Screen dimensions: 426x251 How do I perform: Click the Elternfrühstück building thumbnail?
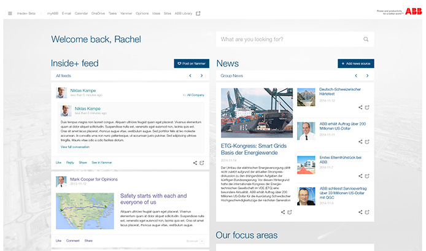click(x=306, y=165)
